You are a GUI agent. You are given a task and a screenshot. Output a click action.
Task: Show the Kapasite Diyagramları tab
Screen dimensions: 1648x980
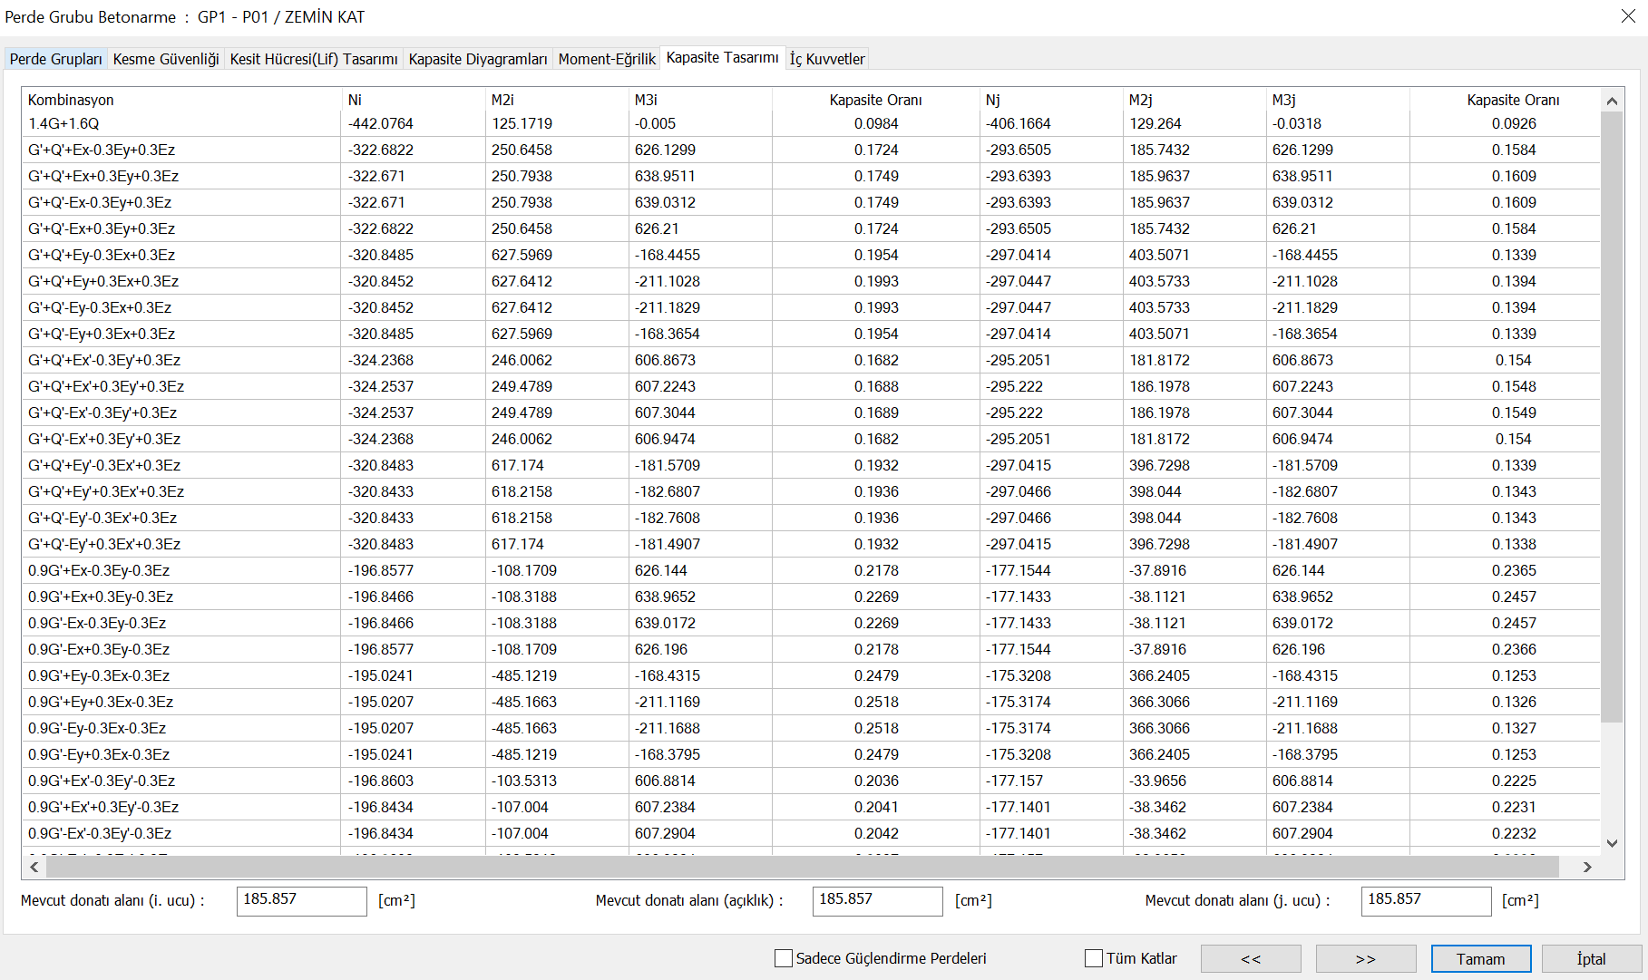pyautogui.click(x=478, y=59)
